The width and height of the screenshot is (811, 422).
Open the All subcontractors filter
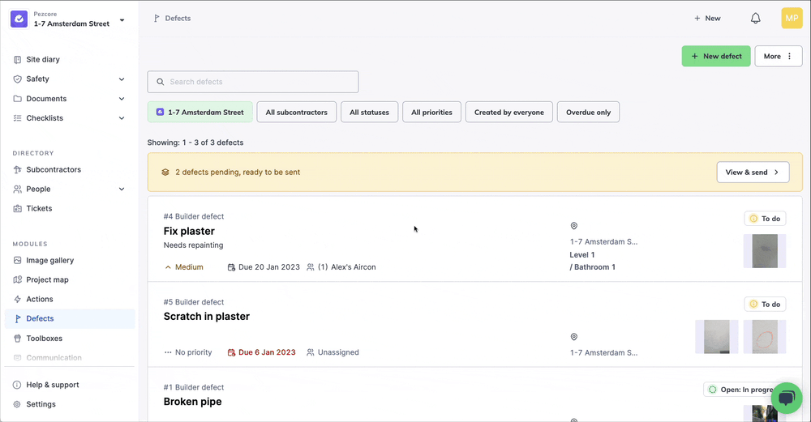point(296,112)
